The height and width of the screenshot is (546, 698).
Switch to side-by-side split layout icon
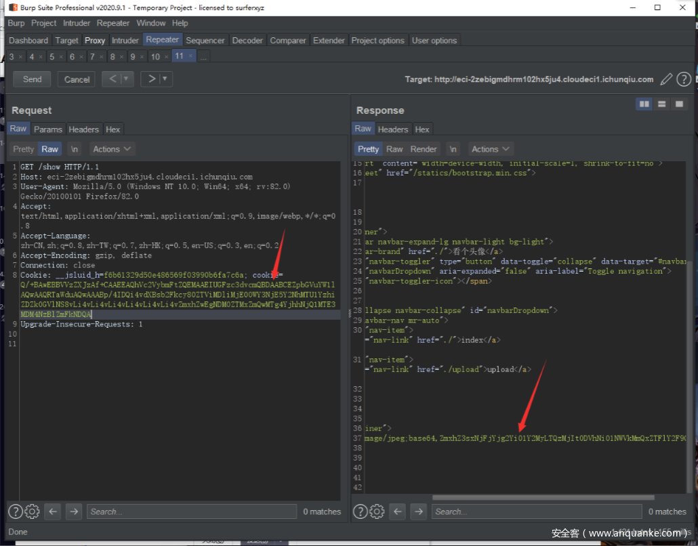click(644, 104)
